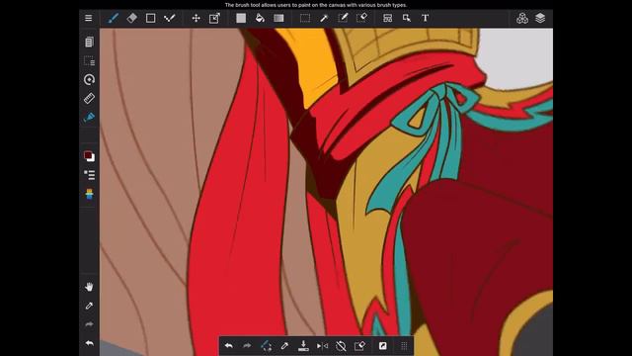632x356 pixels.
Task: Reset canvas rotation in bottom bar
Action: click(x=341, y=346)
